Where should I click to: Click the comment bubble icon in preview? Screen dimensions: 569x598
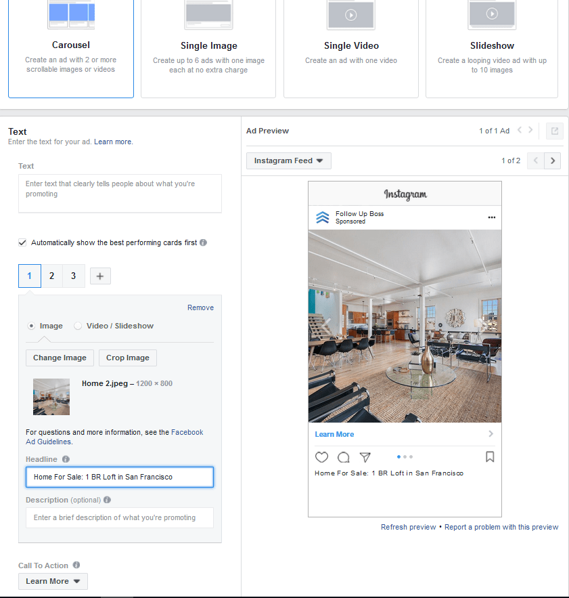point(344,457)
